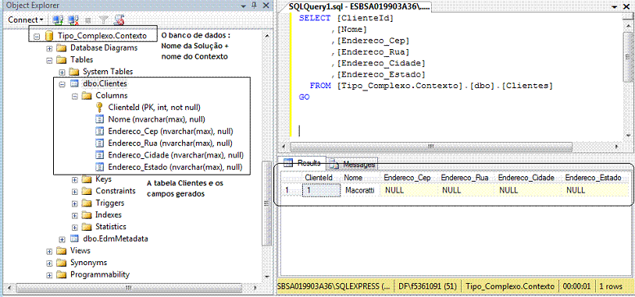The height and width of the screenshot is (297, 635).
Task: Expand the Indexes folder
Action: (74, 215)
